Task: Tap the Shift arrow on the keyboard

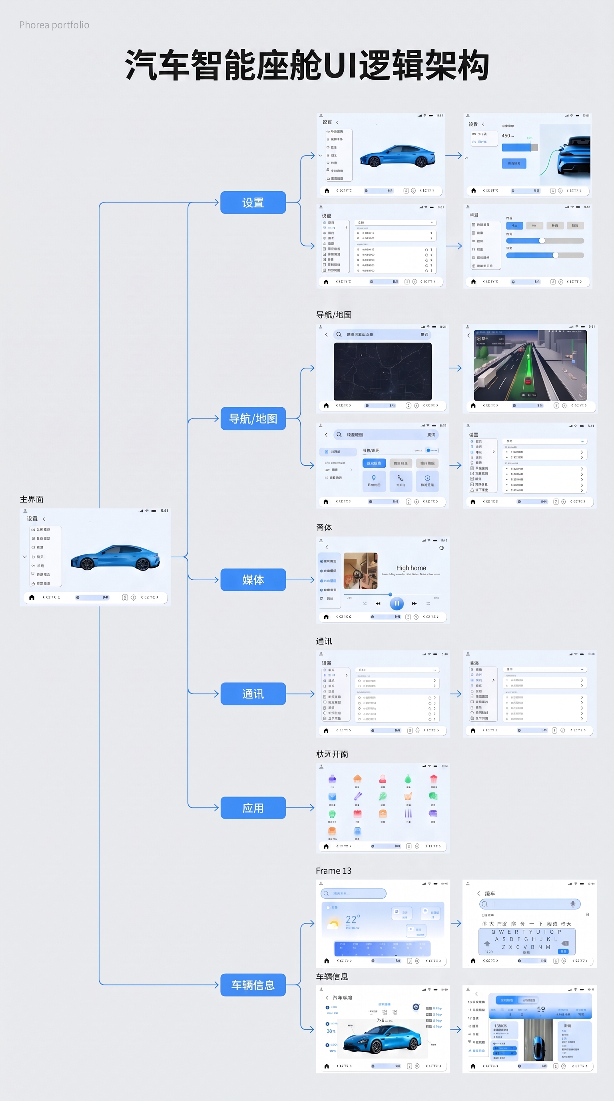Action: pyautogui.click(x=487, y=944)
